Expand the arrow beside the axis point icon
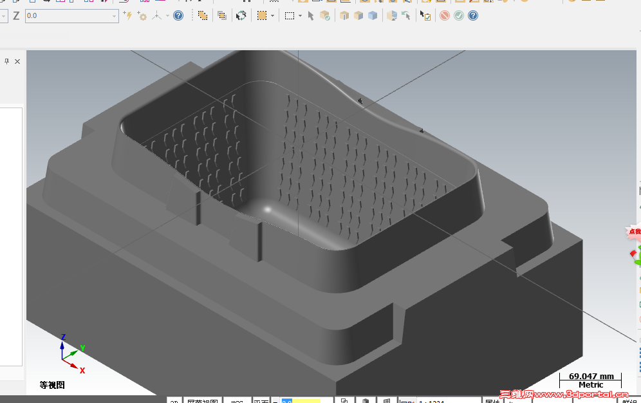The image size is (641, 403). point(167,16)
